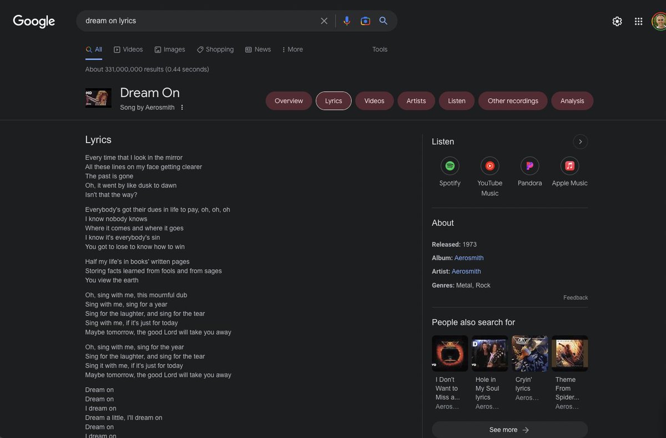This screenshot has width=666, height=438.
Task: Open Pandora icon
Action: point(530,166)
